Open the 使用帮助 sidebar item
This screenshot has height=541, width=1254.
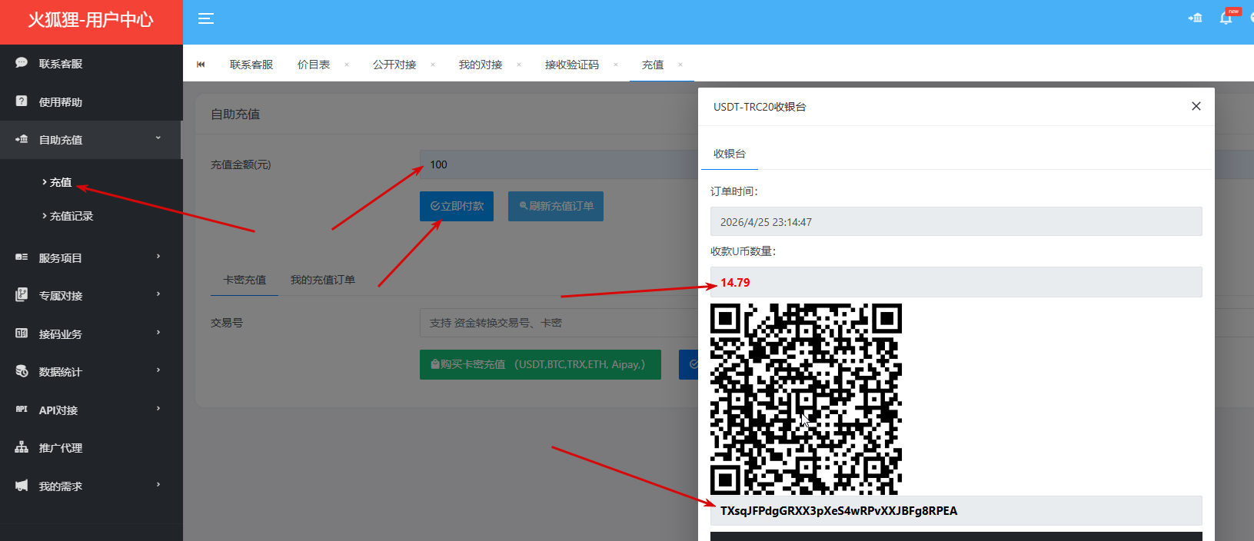[91, 101]
